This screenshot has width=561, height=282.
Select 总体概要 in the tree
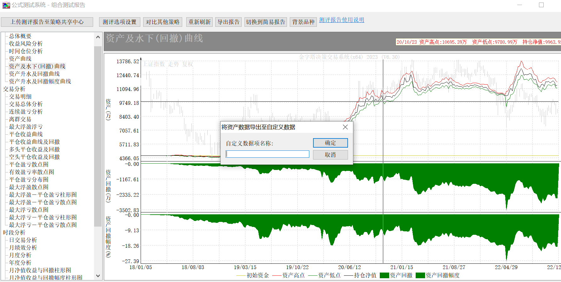click(x=20, y=36)
